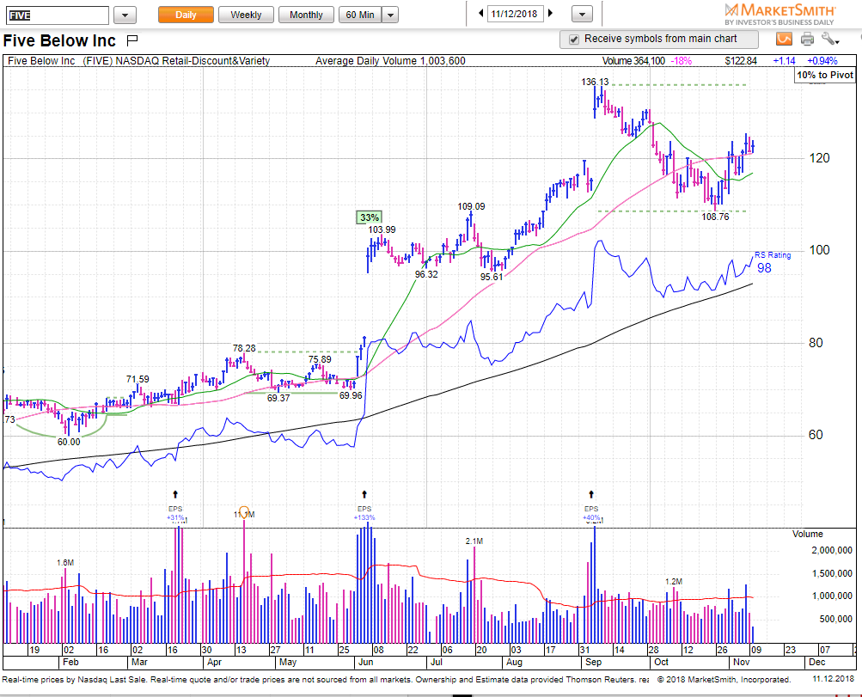Click the Five Below Inc title
Viewport: 862px width, 697px height.
pos(59,40)
